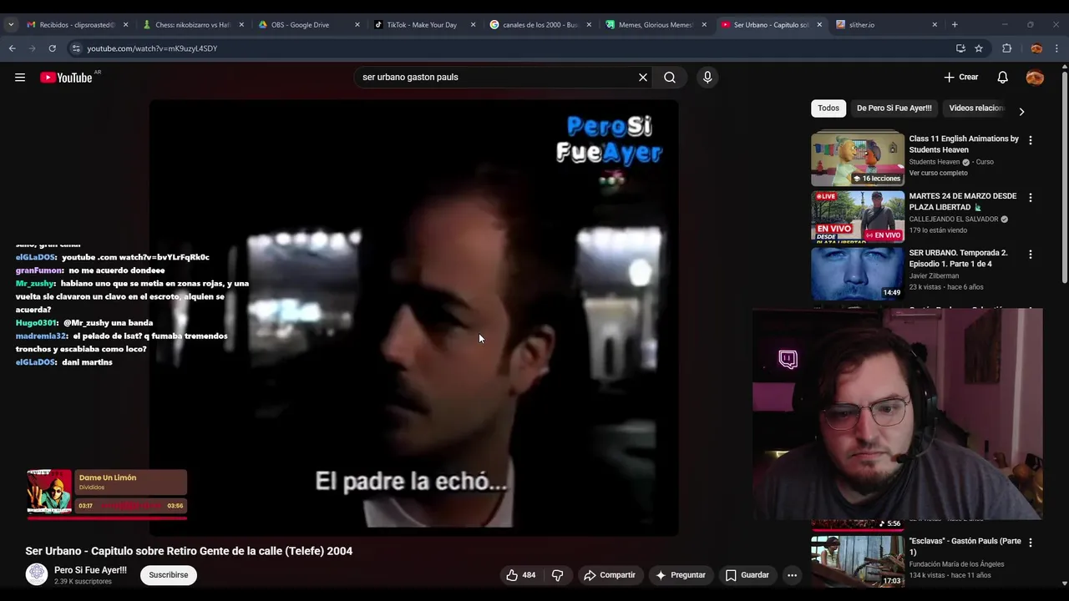Viewport: 1069px width, 601px height.
Task: Click the Preguntar button
Action: 681,575
